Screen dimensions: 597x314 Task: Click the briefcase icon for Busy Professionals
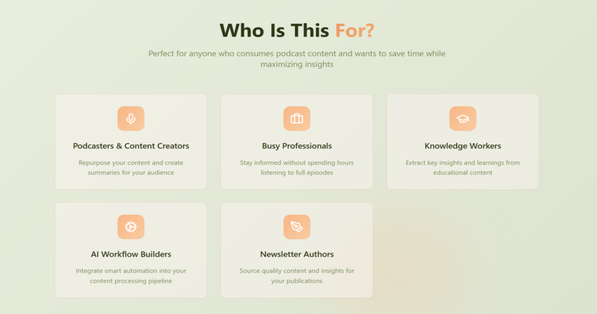(296, 119)
